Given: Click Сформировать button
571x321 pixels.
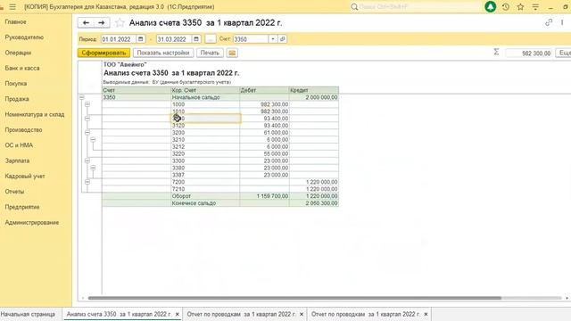Looking at the screenshot, I should [x=103, y=53].
